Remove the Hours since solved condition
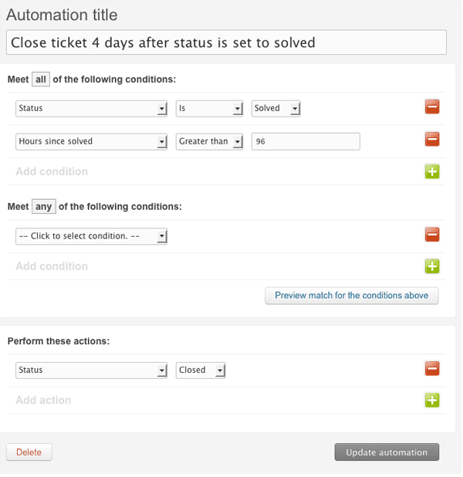This screenshot has height=477, width=463. tap(432, 140)
